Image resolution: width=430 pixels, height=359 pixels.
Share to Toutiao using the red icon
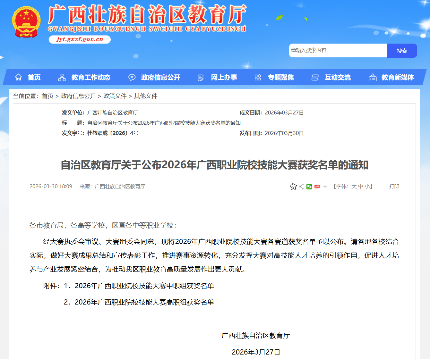(x=317, y=187)
